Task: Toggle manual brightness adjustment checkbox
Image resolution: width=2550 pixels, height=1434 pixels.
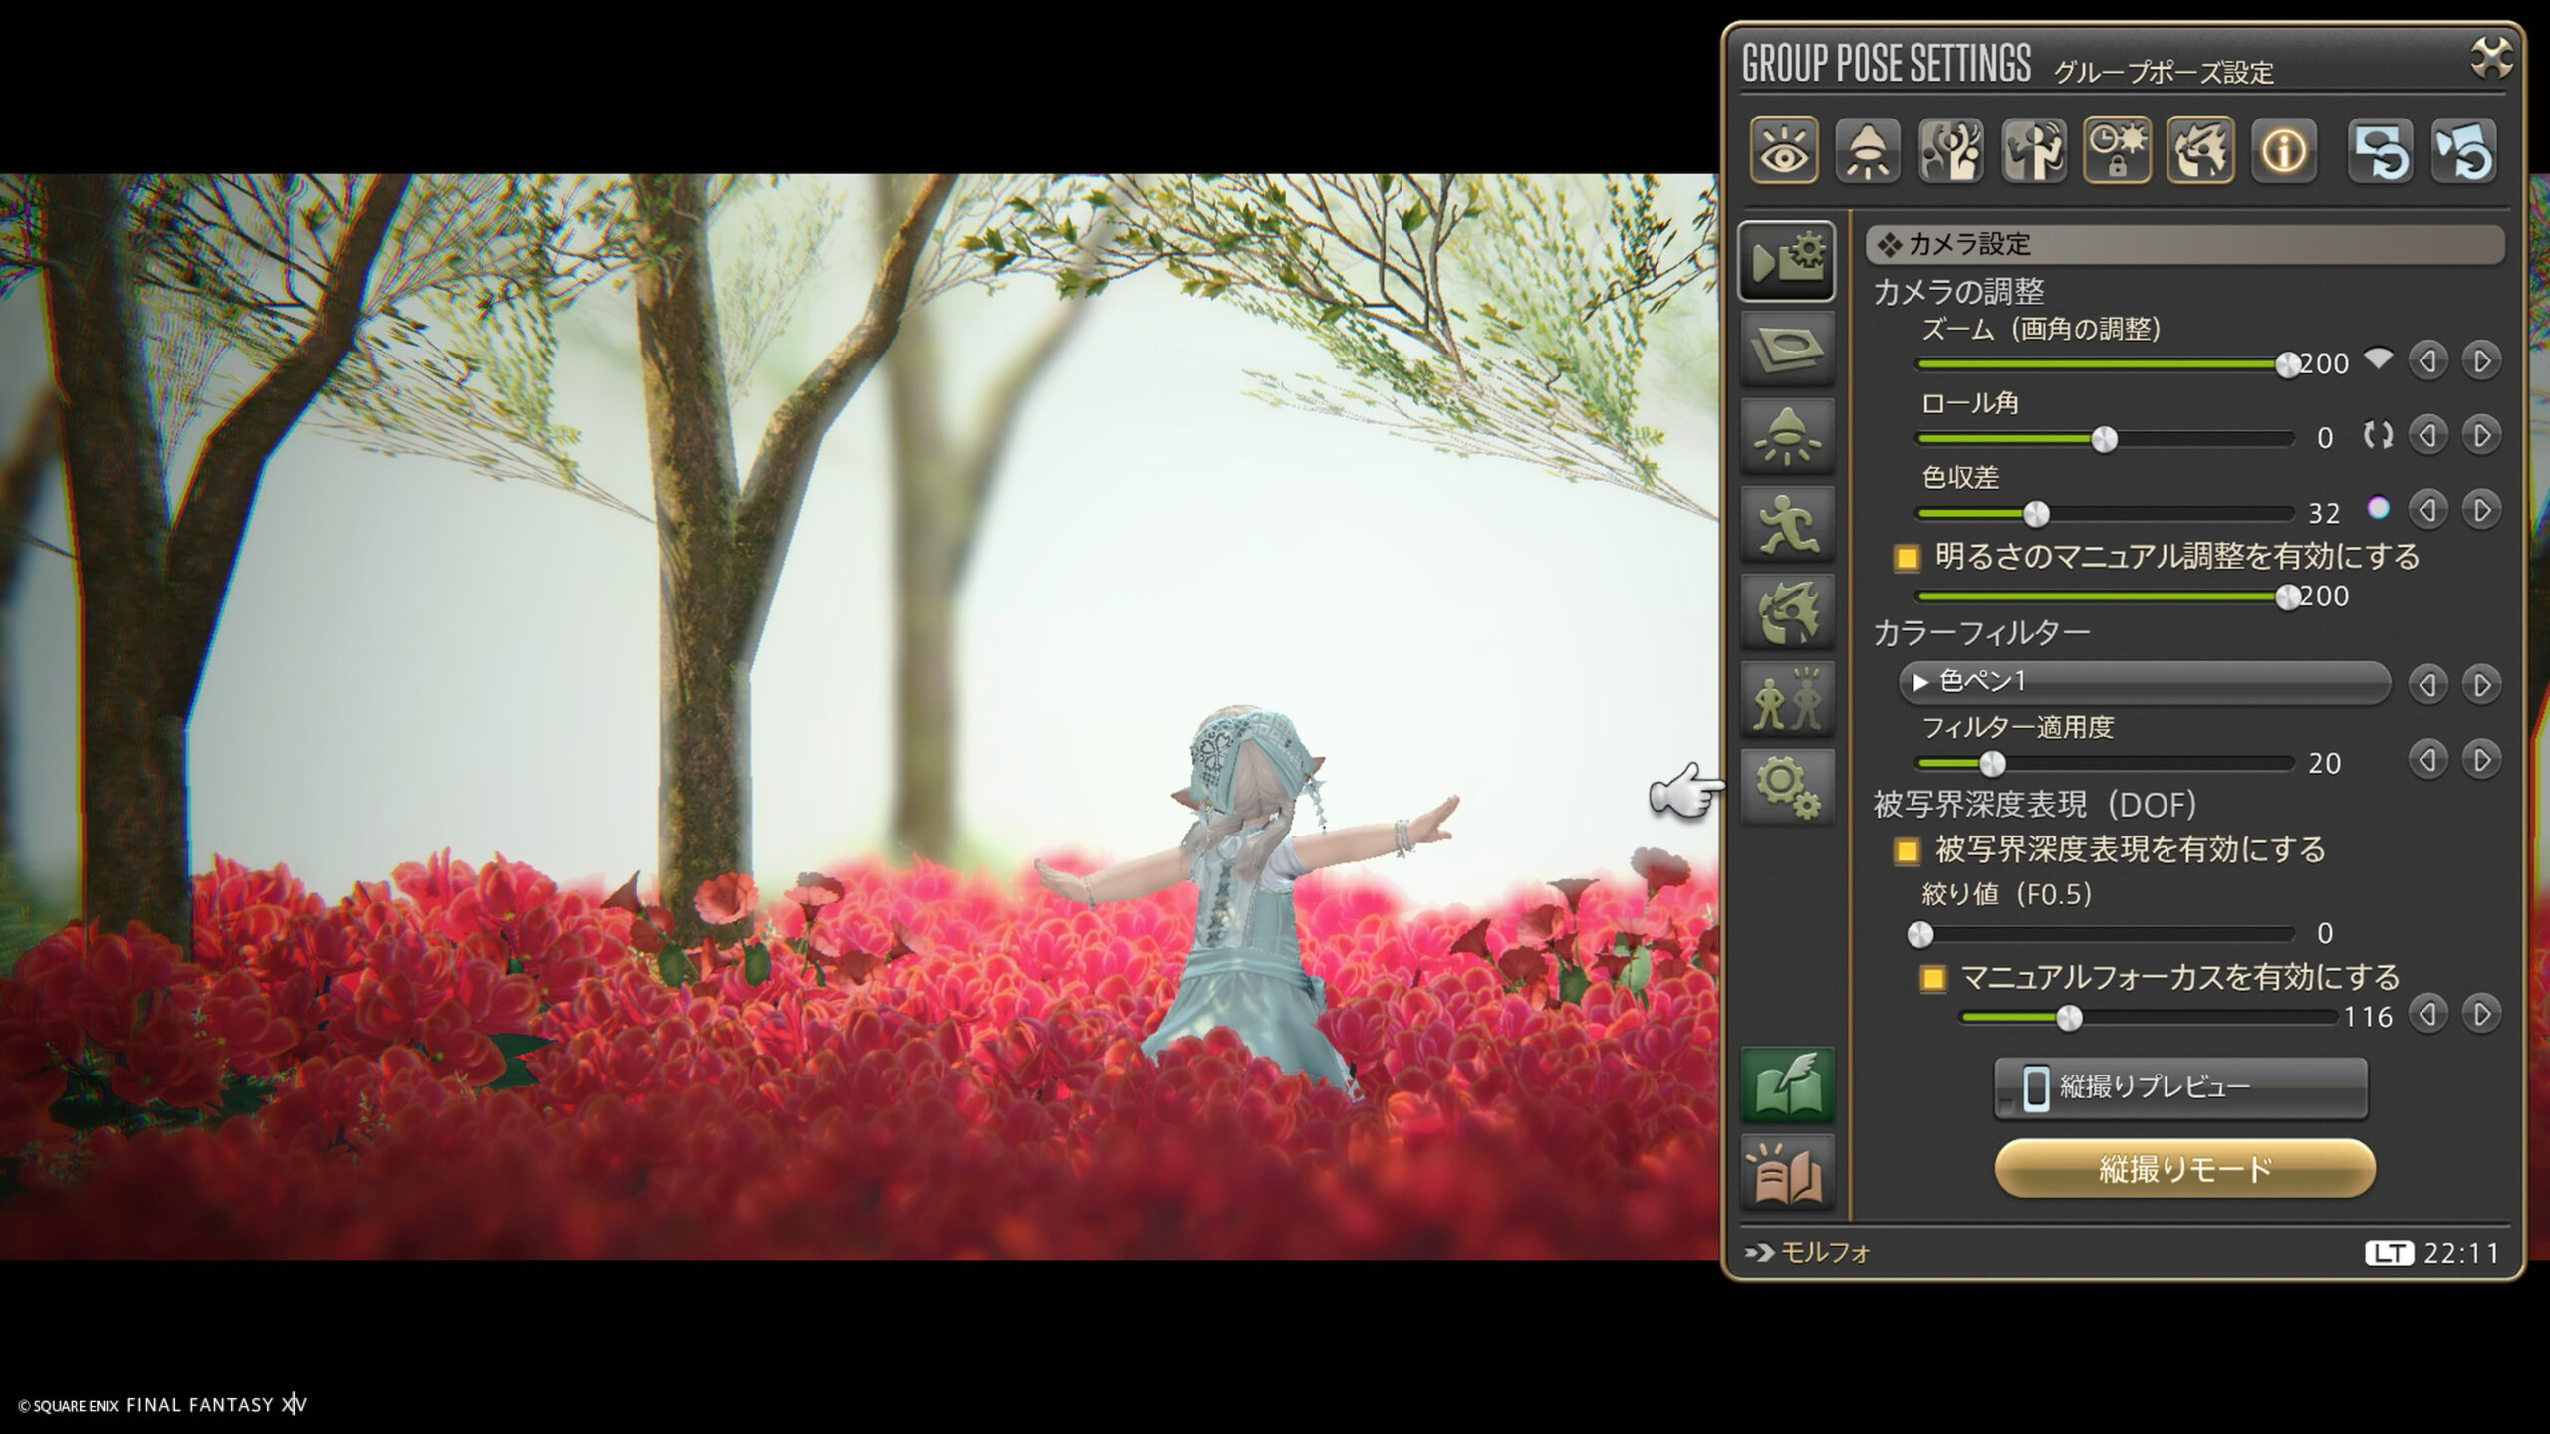Action: [1907, 558]
